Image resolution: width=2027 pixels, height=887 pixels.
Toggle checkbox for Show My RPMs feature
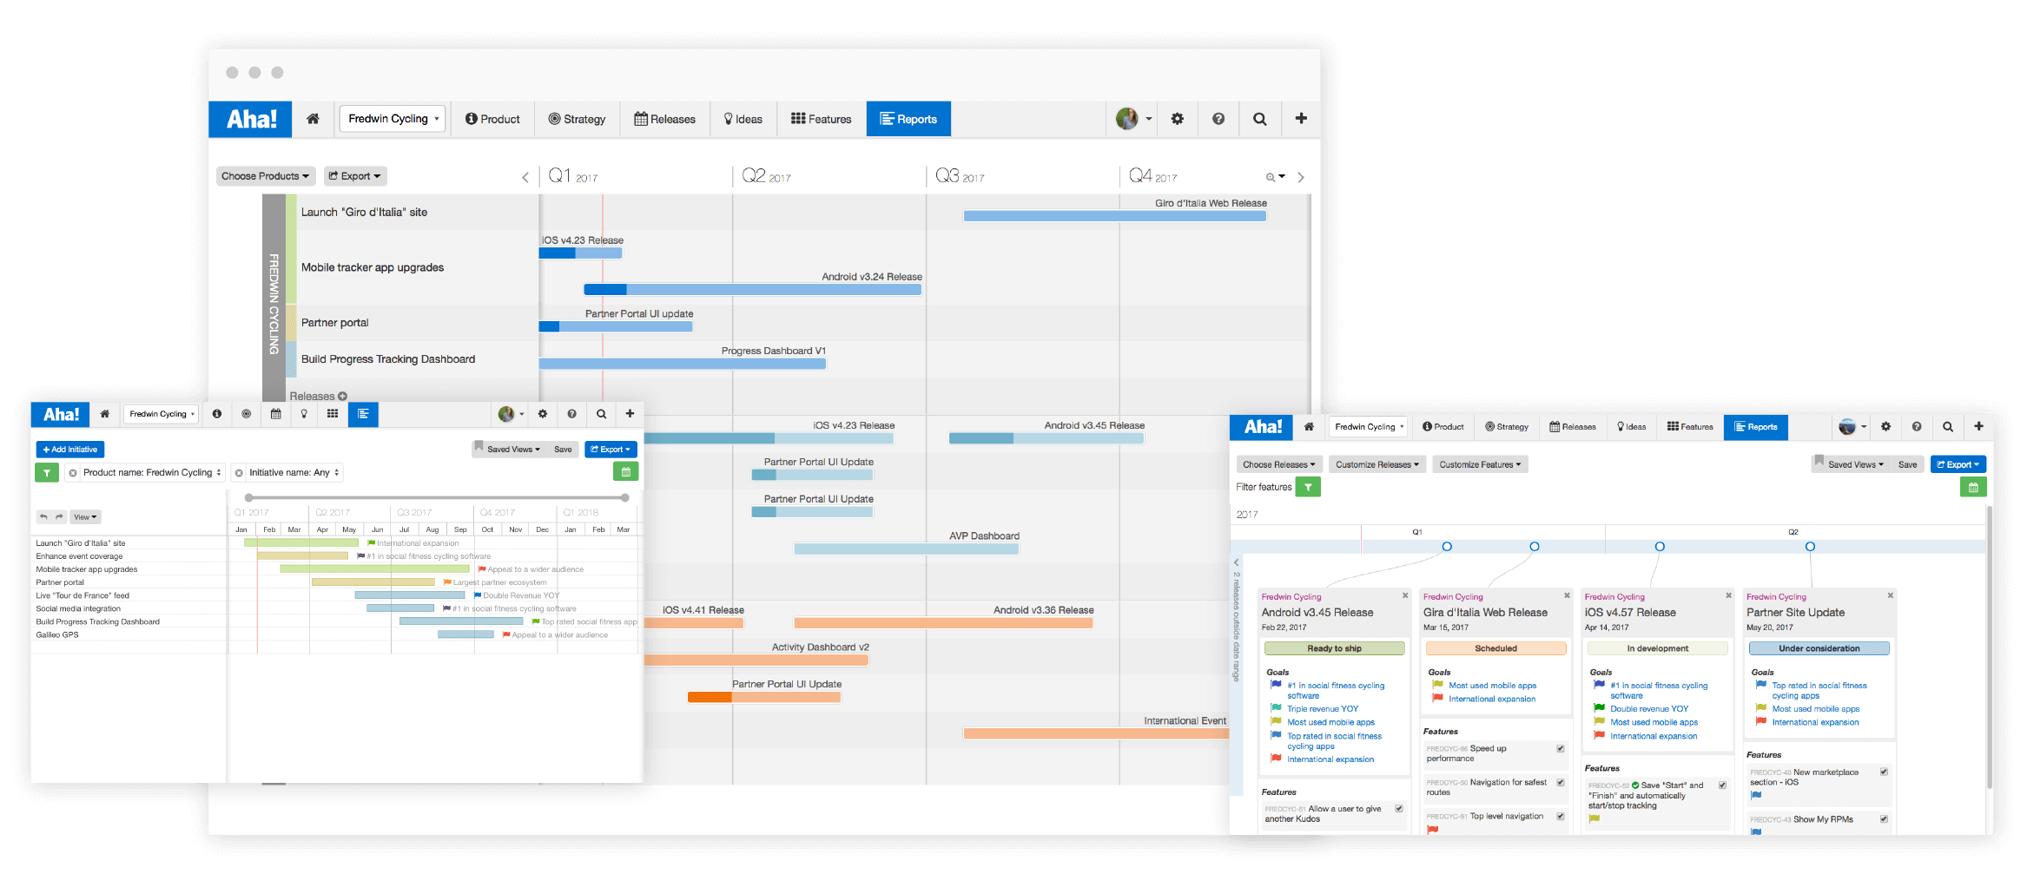[x=1884, y=819]
